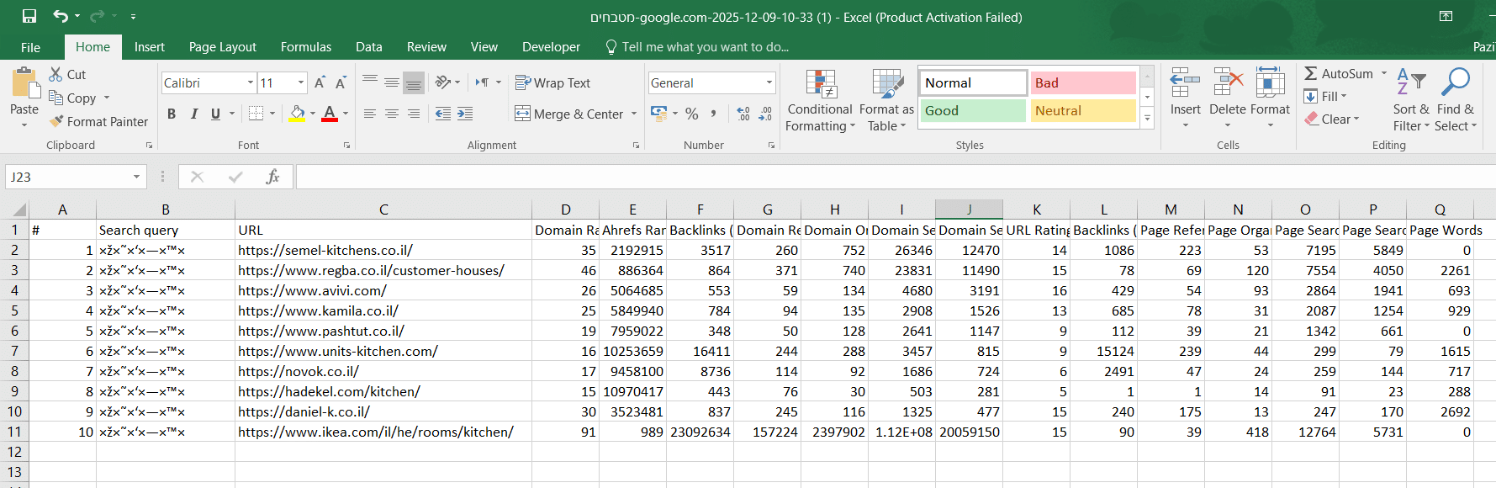The width and height of the screenshot is (1496, 488).
Task: Expand the Name Box dropdown arrow
Action: tap(136, 177)
